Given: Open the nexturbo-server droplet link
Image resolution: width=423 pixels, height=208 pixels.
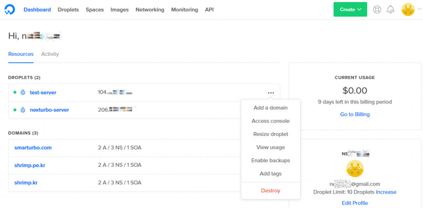Looking at the screenshot, I should click(50, 110).
